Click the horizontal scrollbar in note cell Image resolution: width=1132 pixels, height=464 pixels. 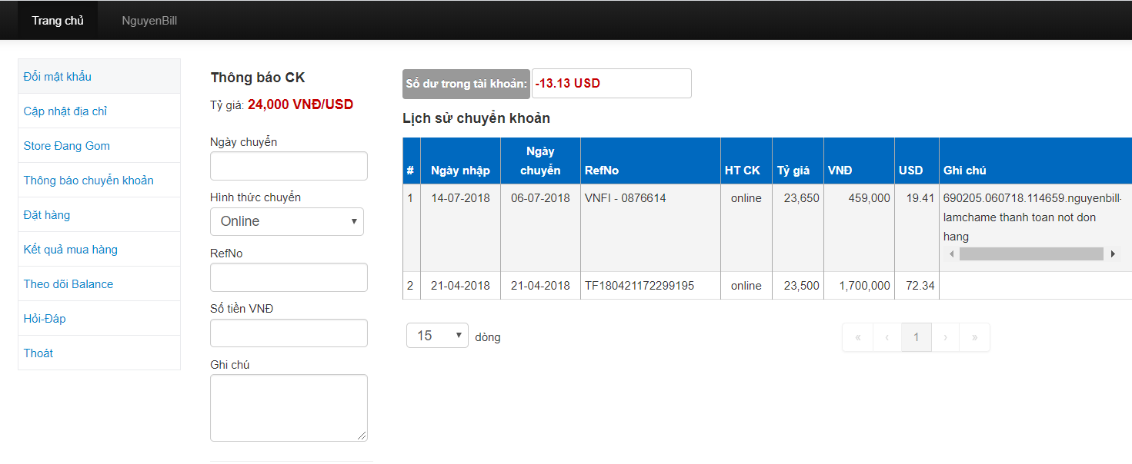1031,254
